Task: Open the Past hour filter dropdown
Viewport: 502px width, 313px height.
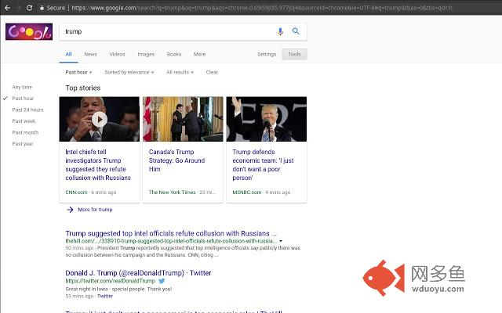Action: 78,72
